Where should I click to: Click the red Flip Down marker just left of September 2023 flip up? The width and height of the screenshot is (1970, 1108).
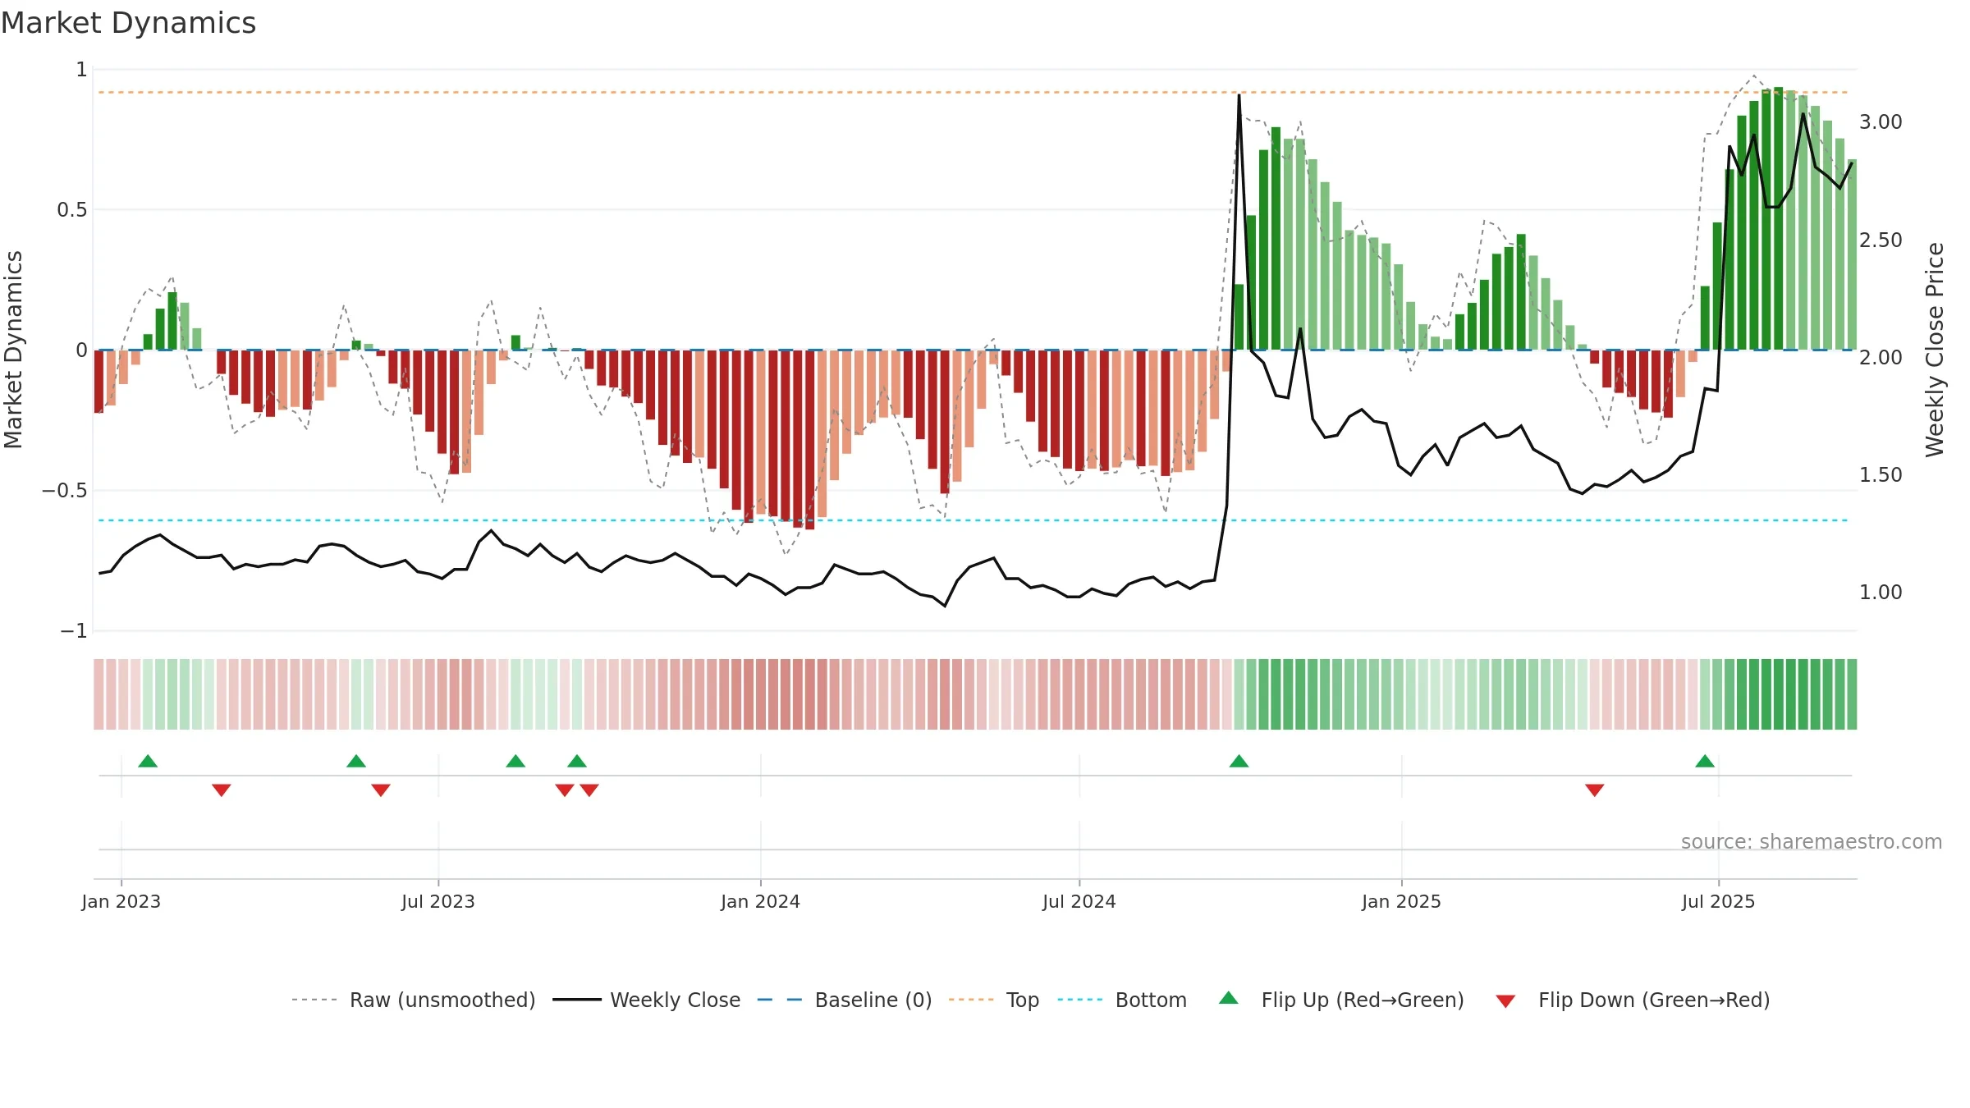click(565, 790)
